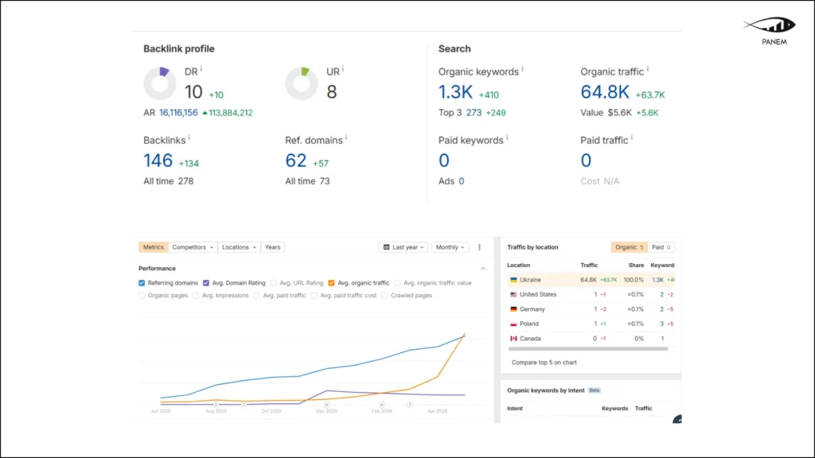Click the chat widget icon at bottom right
The image size is (815, 458).
pos(677,419)
